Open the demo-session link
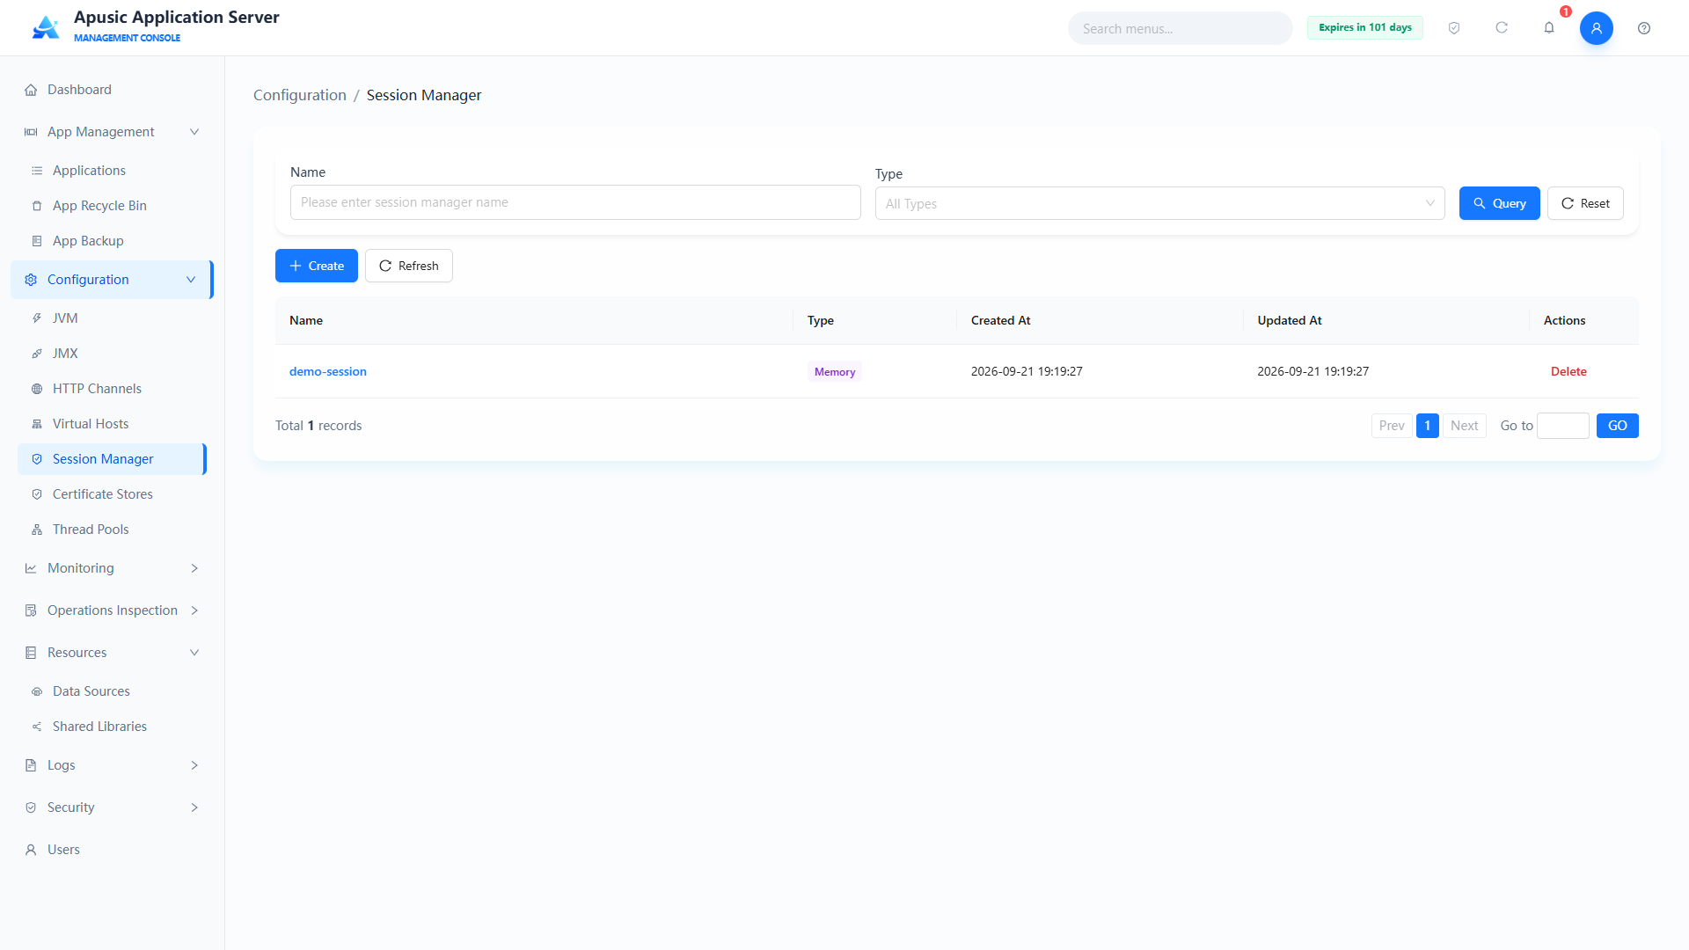The image size is (1689, 950). pos(328,371)
